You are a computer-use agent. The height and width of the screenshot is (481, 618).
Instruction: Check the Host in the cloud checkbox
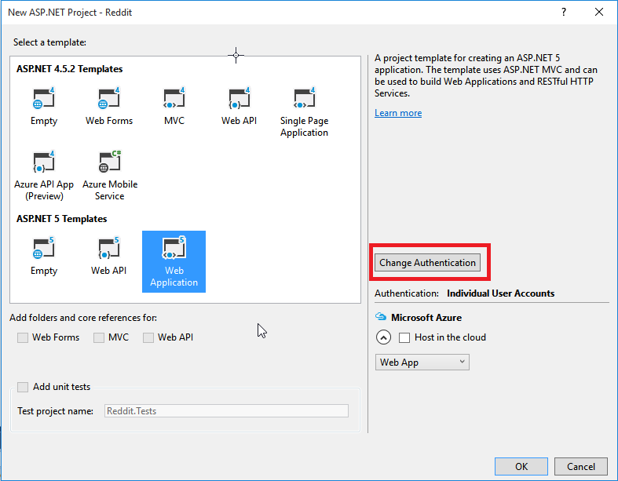pyautogui.click(x=404, y=337)
